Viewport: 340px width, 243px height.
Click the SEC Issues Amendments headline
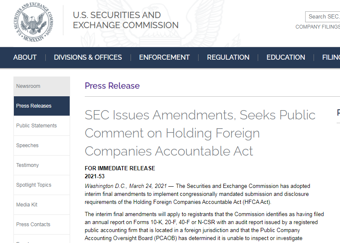coord(200,133)
